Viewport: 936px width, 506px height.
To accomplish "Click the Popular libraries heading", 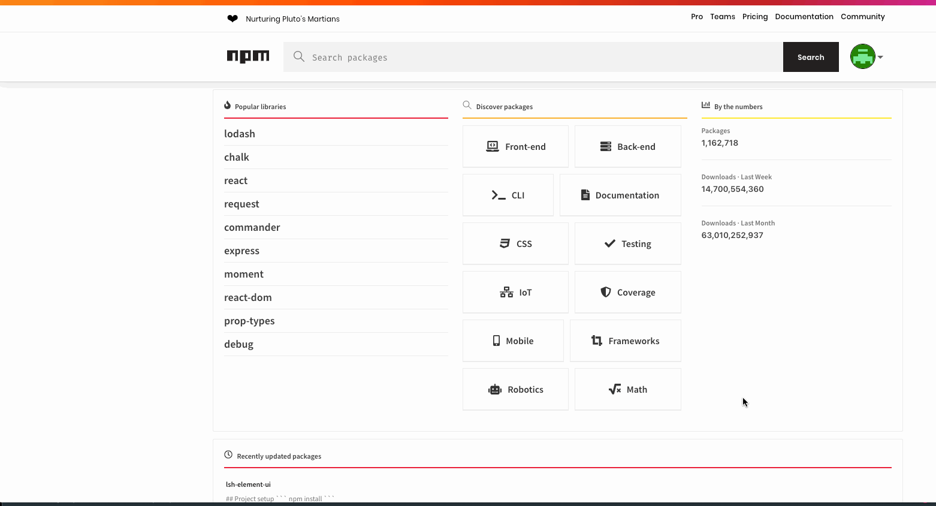I will [260, 107].
